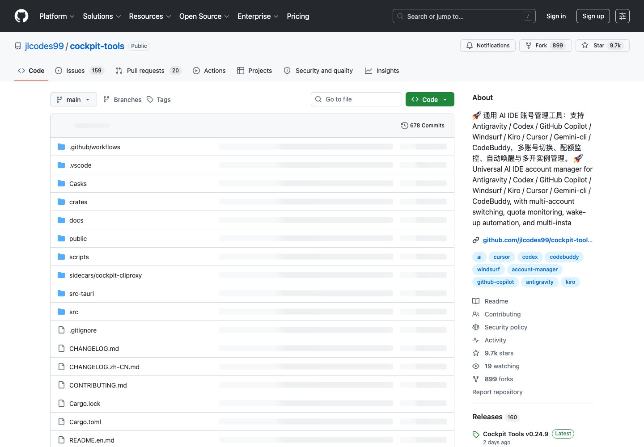Click the Notifications bell button

coord(488,46)
